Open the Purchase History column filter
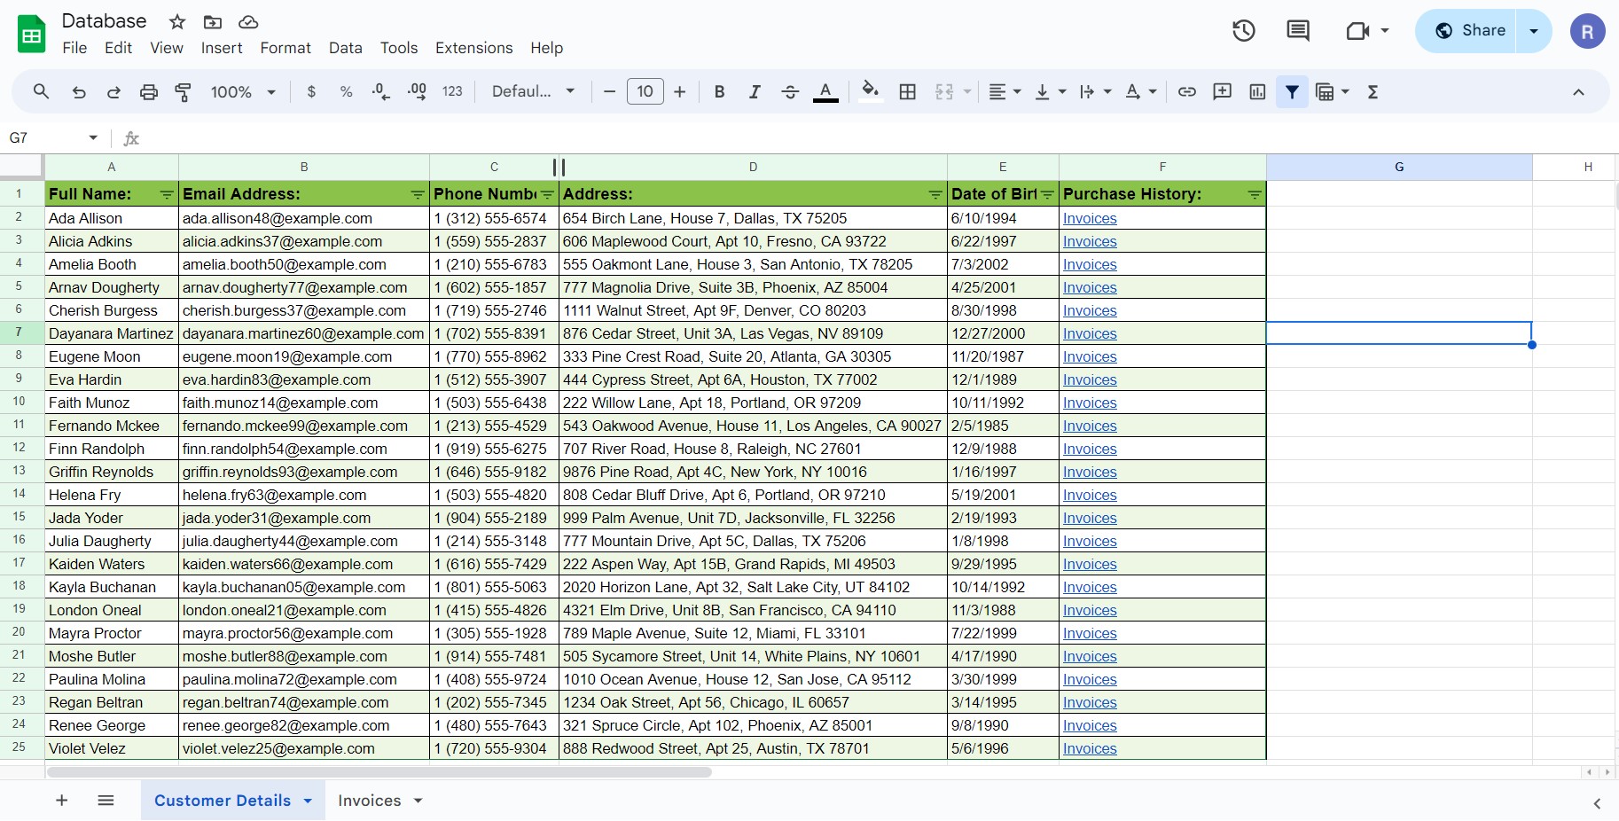This screenshot has height=821, width=1619. pos(1255,194)
